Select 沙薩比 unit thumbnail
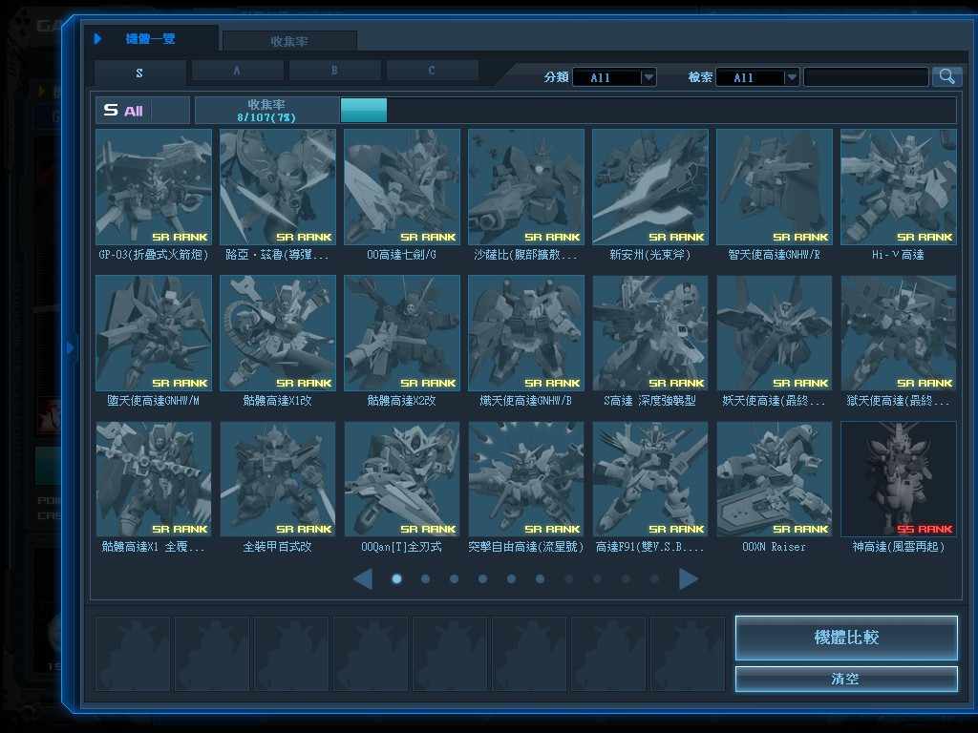The image size is (978, 733). point(526,187)
